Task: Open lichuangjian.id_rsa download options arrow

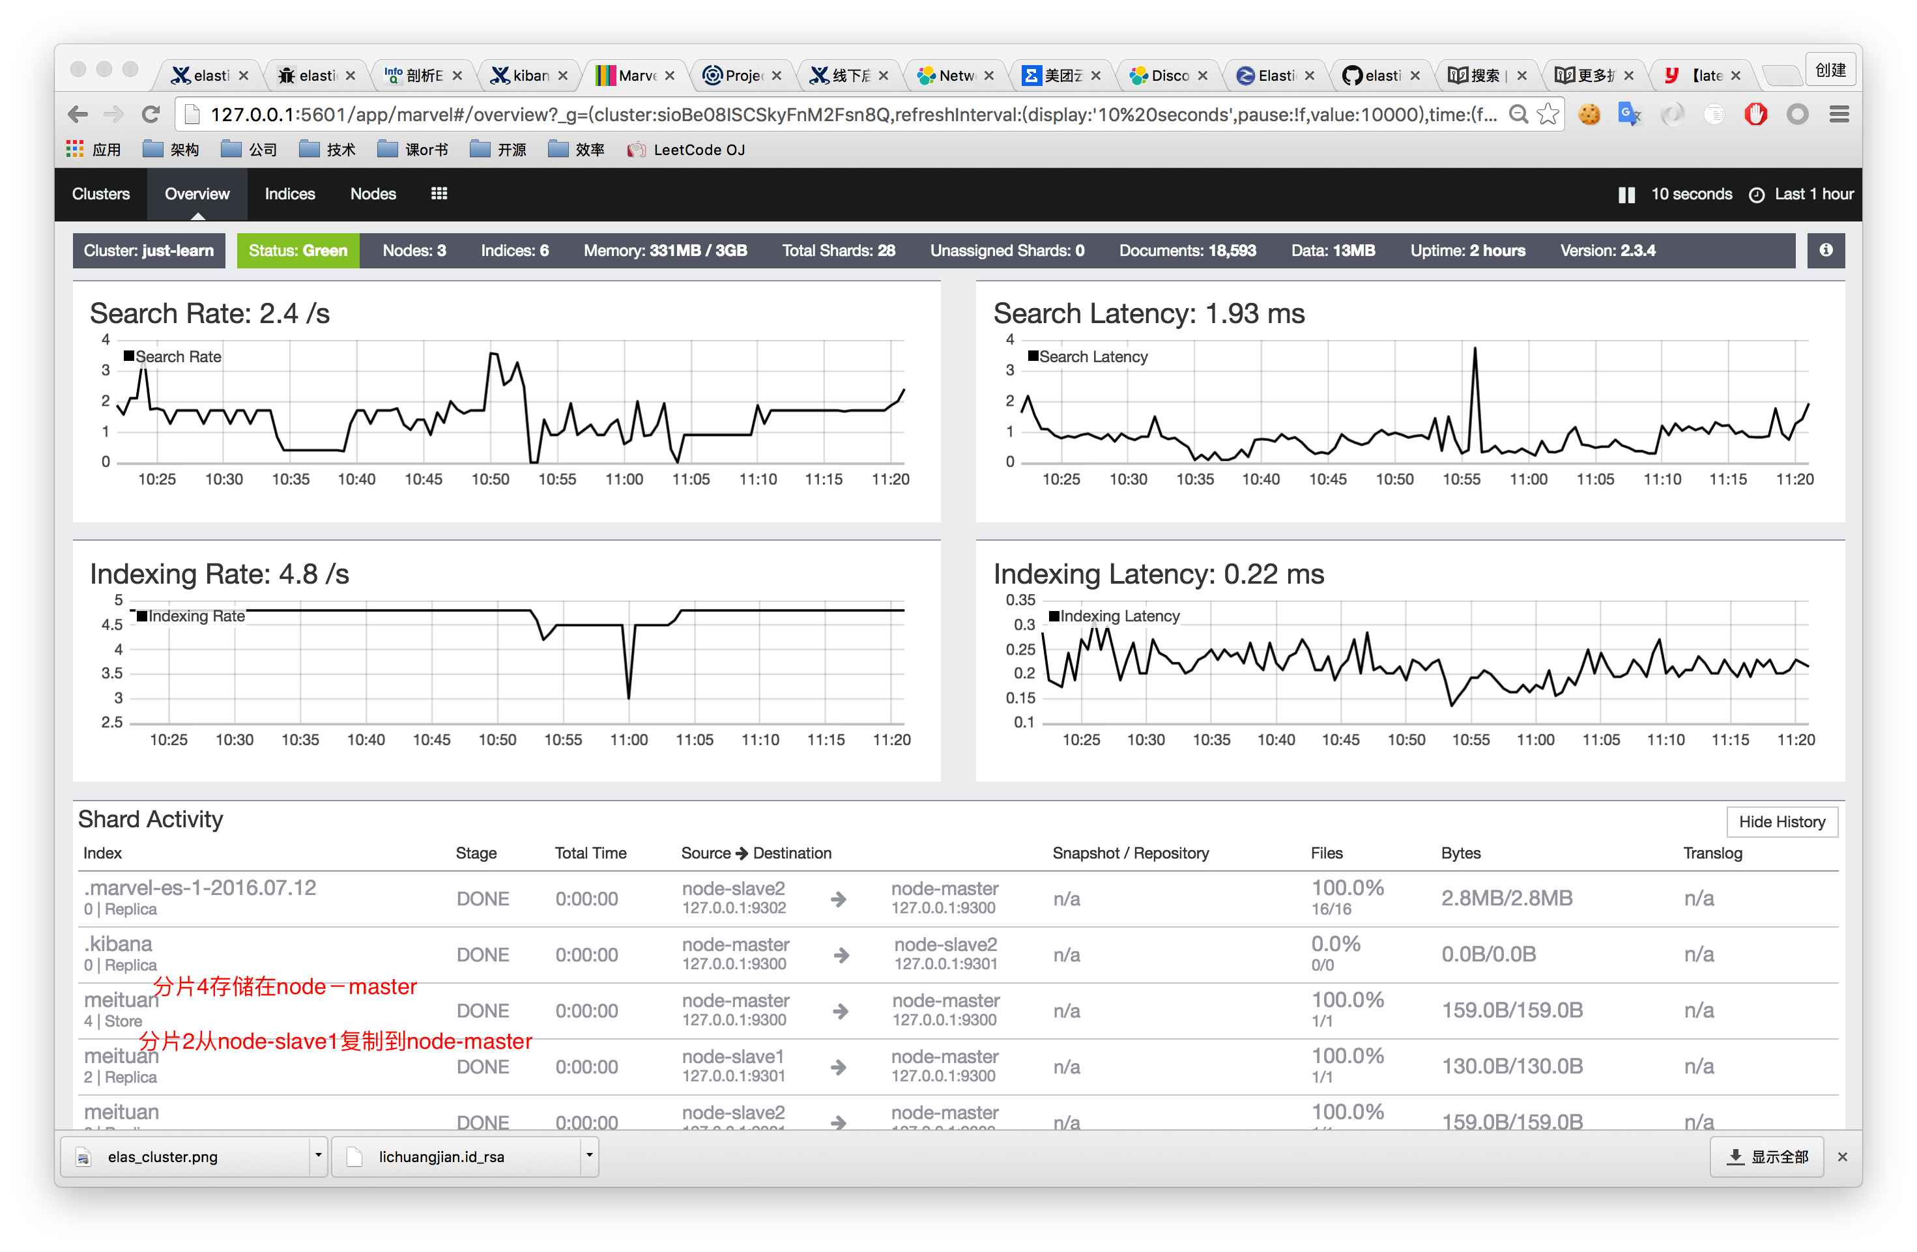Action: pos(590,1156)
